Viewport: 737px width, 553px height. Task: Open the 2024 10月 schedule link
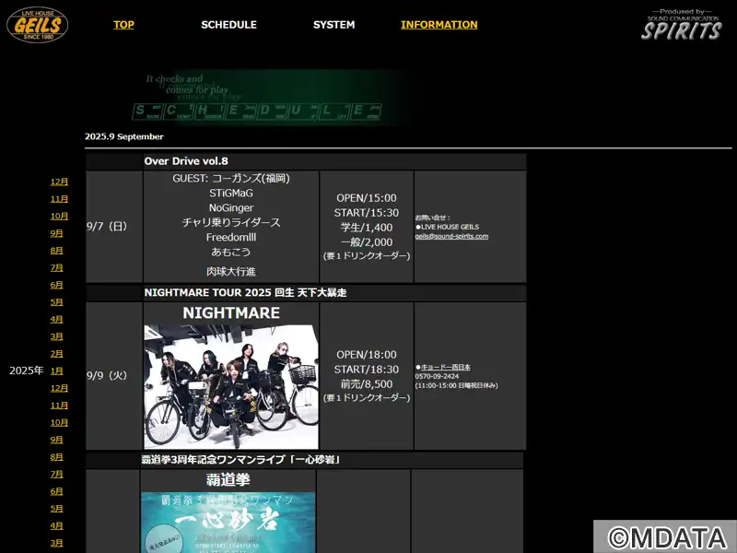pyautogui.click(x=59, y=423)
